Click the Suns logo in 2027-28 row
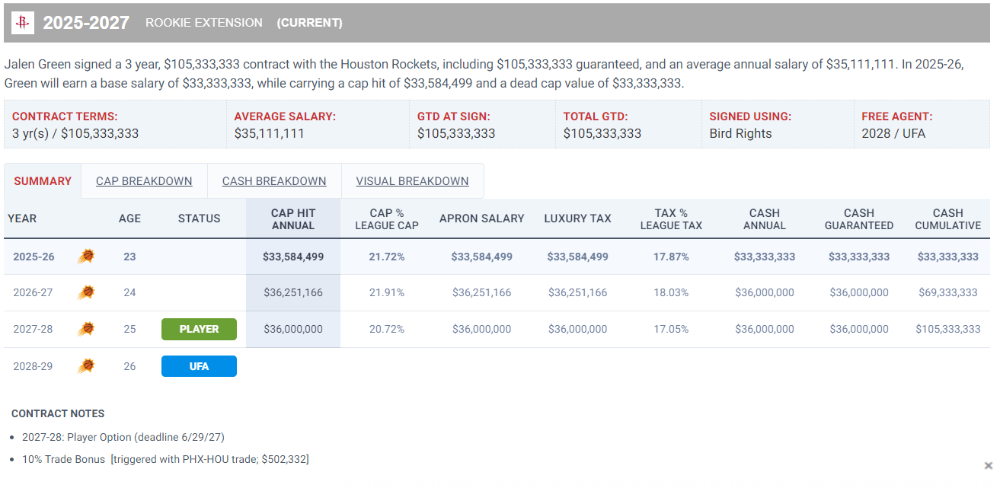The height and width of the screenshot is (488, 1000). coord(86,329)
